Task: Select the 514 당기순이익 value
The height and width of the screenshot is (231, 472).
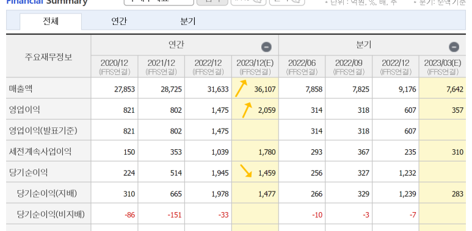Action: tap(176, 173)
